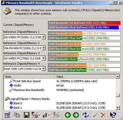Image resolution: width=123 pixels, height=120 pixels.
Task: Click the grey checkmark OK icon
Action: pos(95,115)
